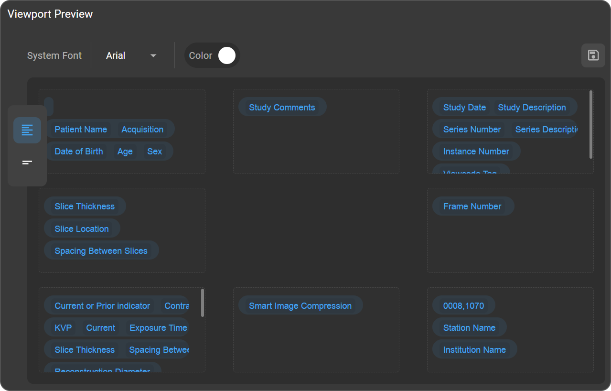611x391 pixels.
Task: Select the short lines alignment icon
Action: pos(27,163)
